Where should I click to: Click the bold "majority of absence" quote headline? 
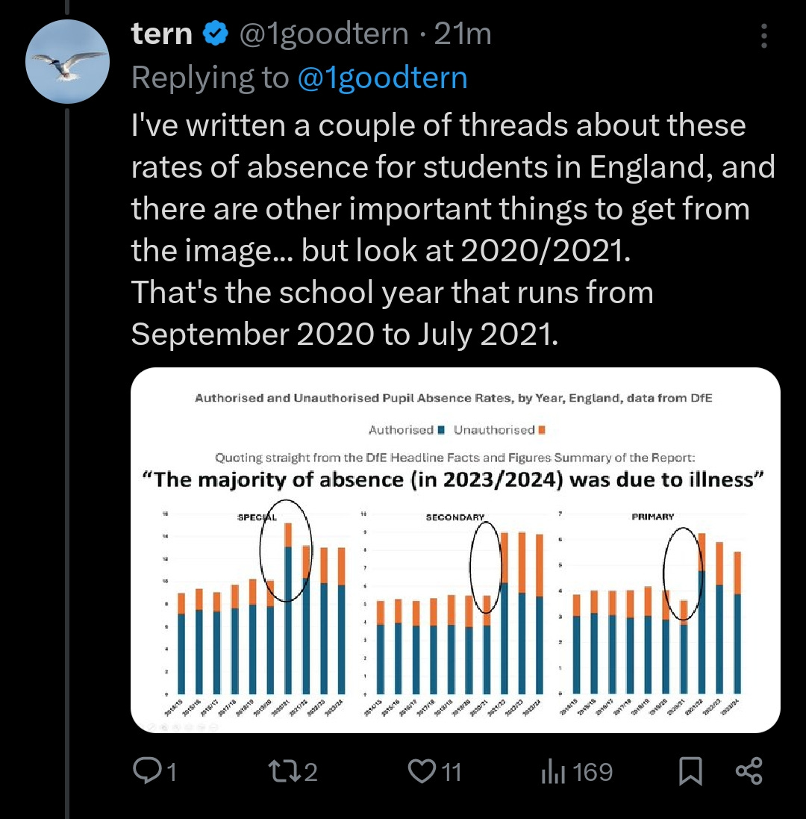click(455, 480)
